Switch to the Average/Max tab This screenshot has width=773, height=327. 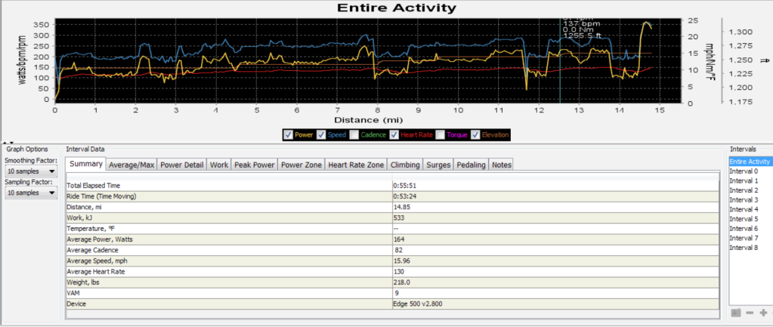tap(131, 165)
